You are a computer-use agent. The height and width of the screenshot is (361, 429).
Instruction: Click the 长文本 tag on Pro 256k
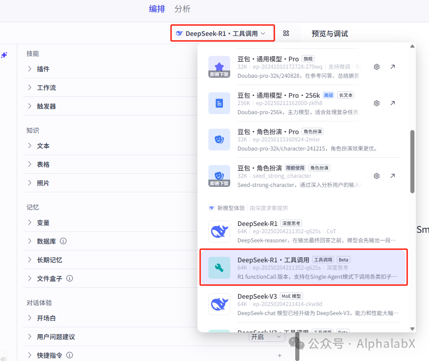coord(346,95)
